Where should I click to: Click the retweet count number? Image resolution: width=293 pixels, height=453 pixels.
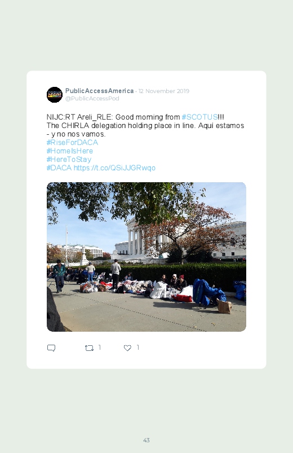[100, 348]
